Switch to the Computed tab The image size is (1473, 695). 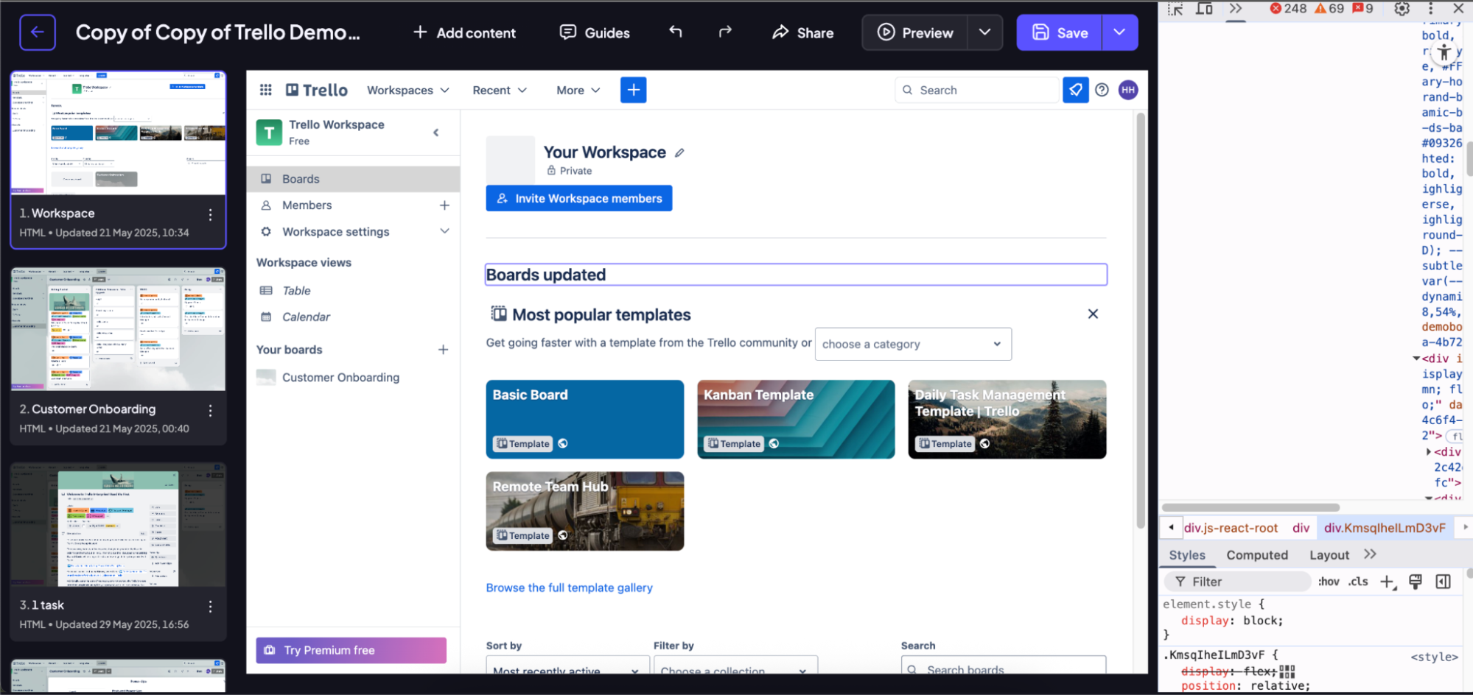click(x=1257, y=555)
